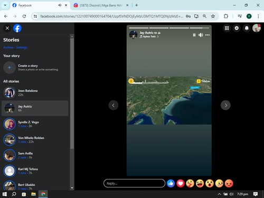The width and height of the screenshot is (264, 198).
Task: Go to the previous story
Action: tap(114, 105)
